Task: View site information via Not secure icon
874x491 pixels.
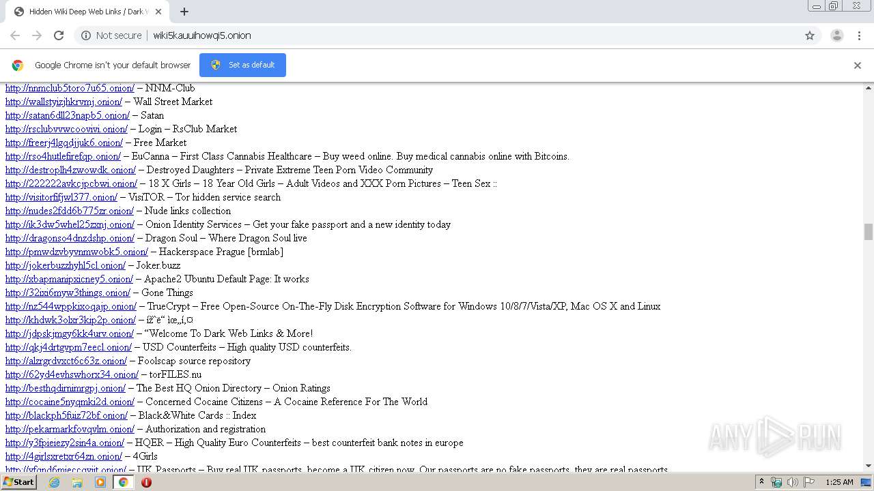Action: [86, 35]
